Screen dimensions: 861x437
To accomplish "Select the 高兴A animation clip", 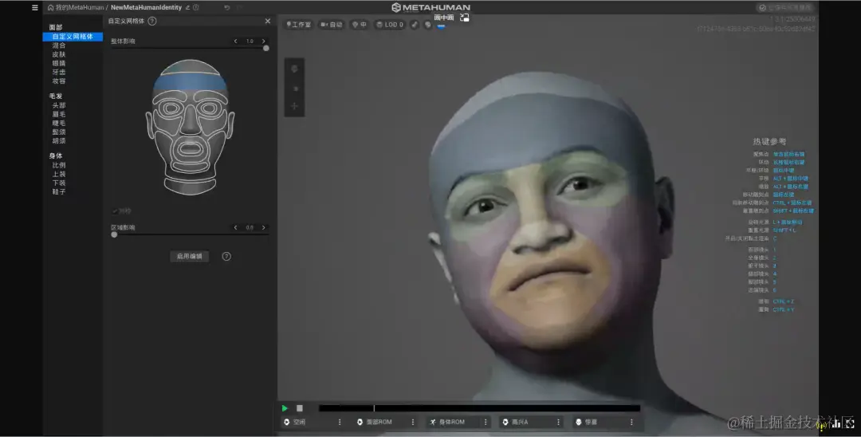I will pyautogui.click(x=527, y=422).
